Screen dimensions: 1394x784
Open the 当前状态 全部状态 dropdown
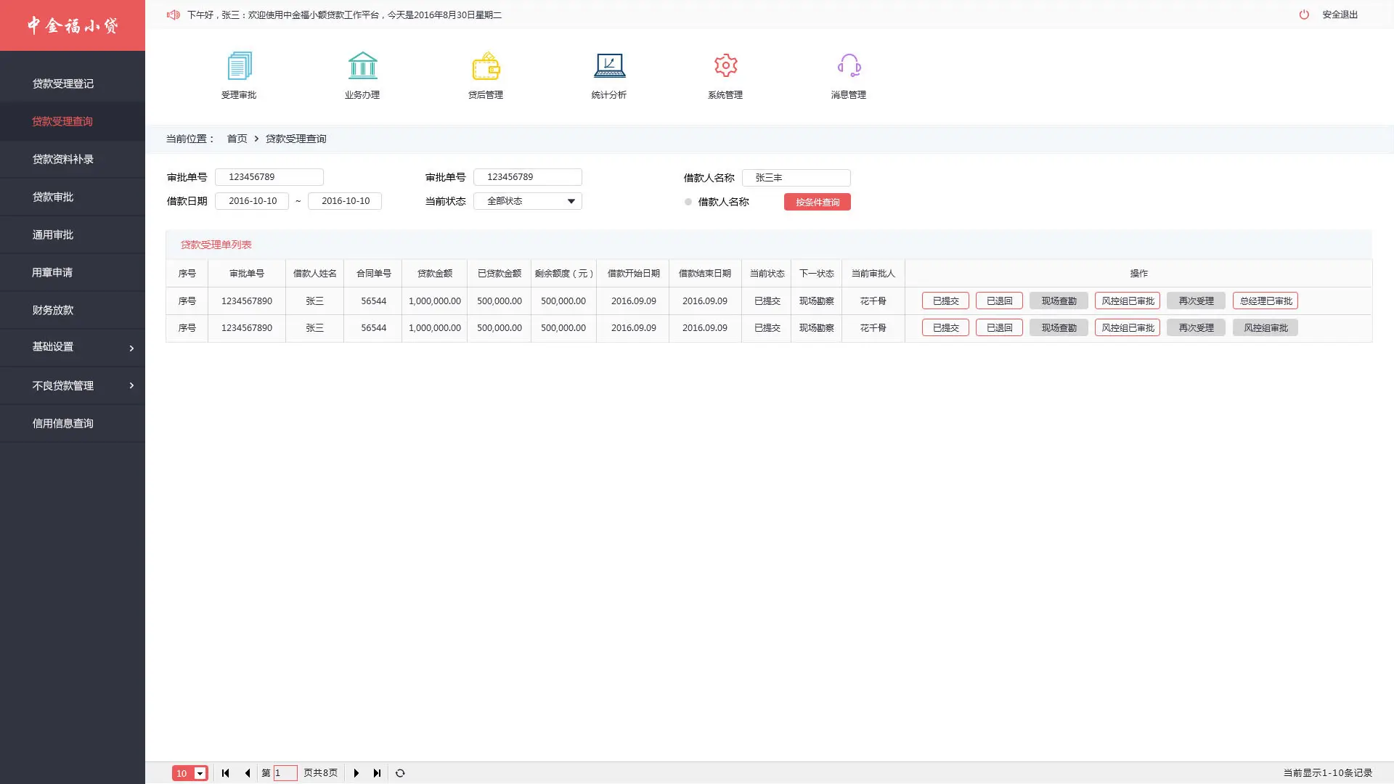click(528, 201)
